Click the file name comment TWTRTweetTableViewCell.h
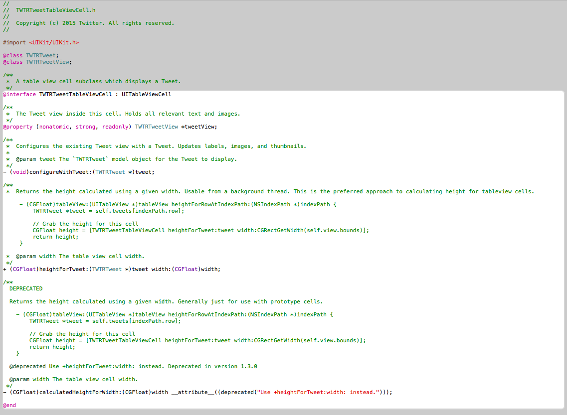The height and width of the screenshot is (415, 567). click(x=56, y=10)
